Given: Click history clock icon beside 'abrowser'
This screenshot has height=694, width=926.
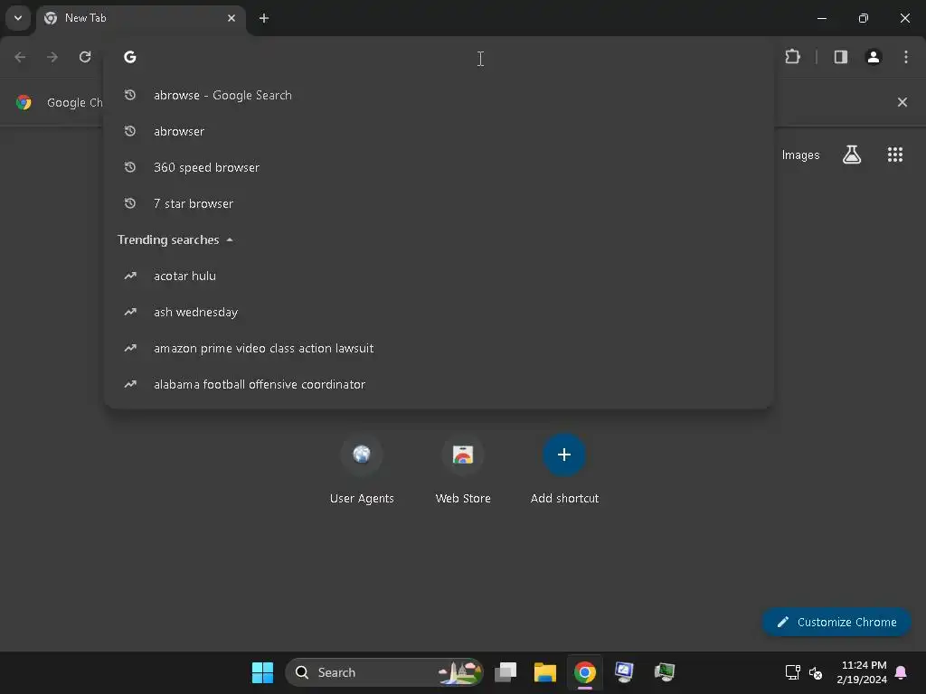Looking at the screenshot, I should pyautogui.click(x=130, y=131).
